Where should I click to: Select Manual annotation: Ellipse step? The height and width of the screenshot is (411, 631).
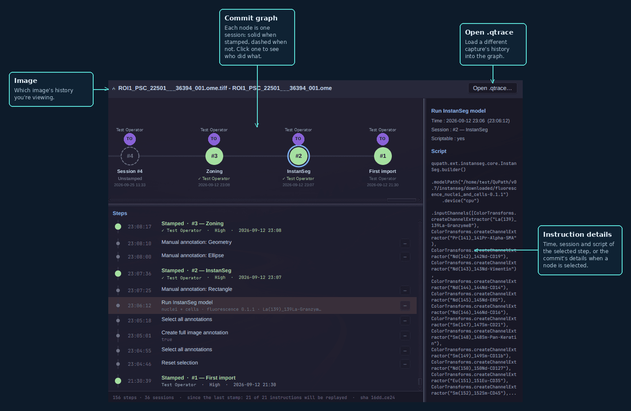262,257
